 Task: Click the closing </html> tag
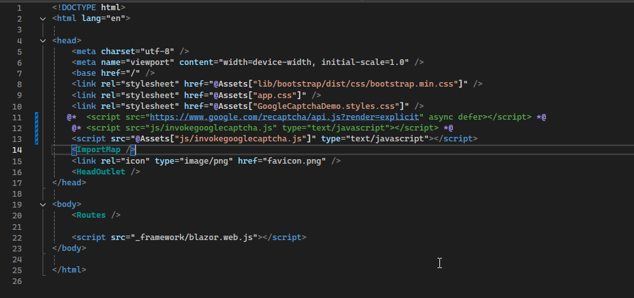click(69, 270)
